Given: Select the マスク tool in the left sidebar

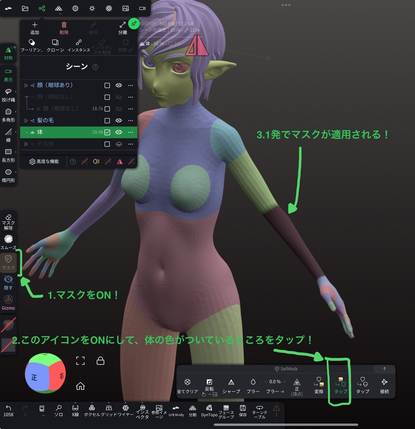Looking at the screenshot, I should point(8,262).
